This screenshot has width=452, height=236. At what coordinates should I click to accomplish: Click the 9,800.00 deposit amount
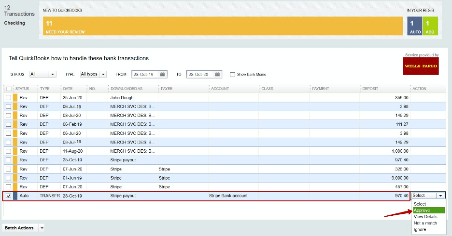(x=400, y=178)
